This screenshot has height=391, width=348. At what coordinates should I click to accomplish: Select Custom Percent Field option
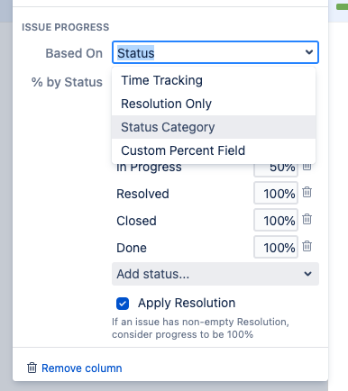pos(214,150)
